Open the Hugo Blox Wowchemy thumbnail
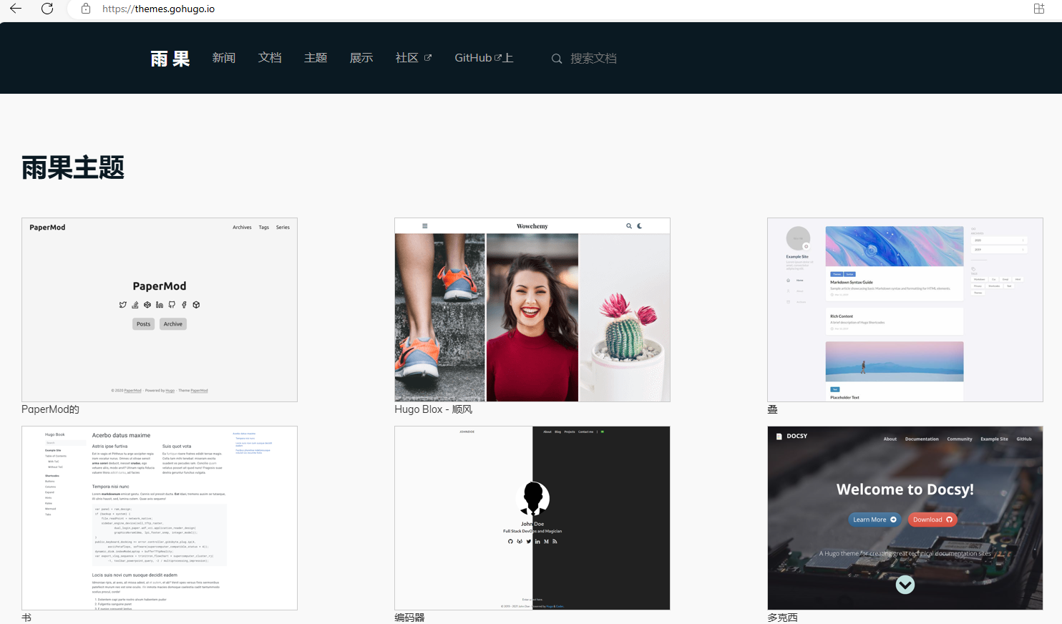Image resolution: width=1062 pixels, height=624 pixels. coord(532,310)
